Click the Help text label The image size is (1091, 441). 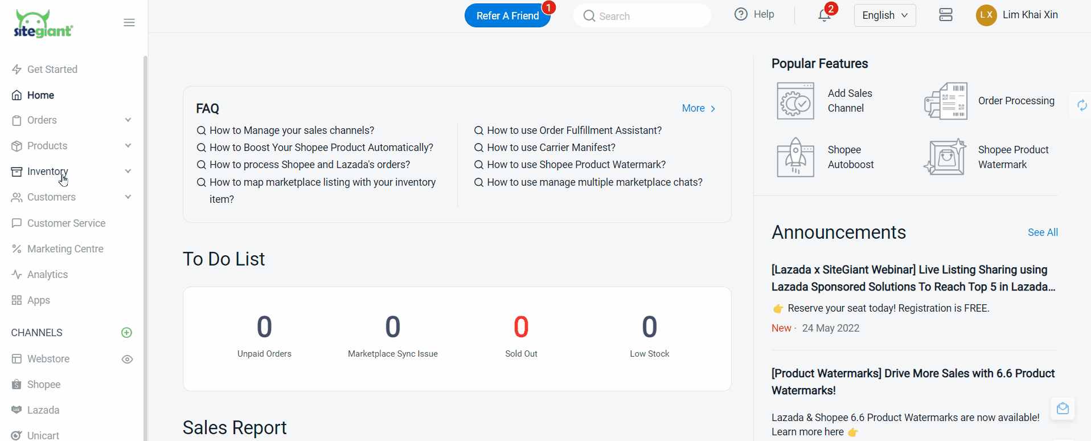(x=764, y=14)
